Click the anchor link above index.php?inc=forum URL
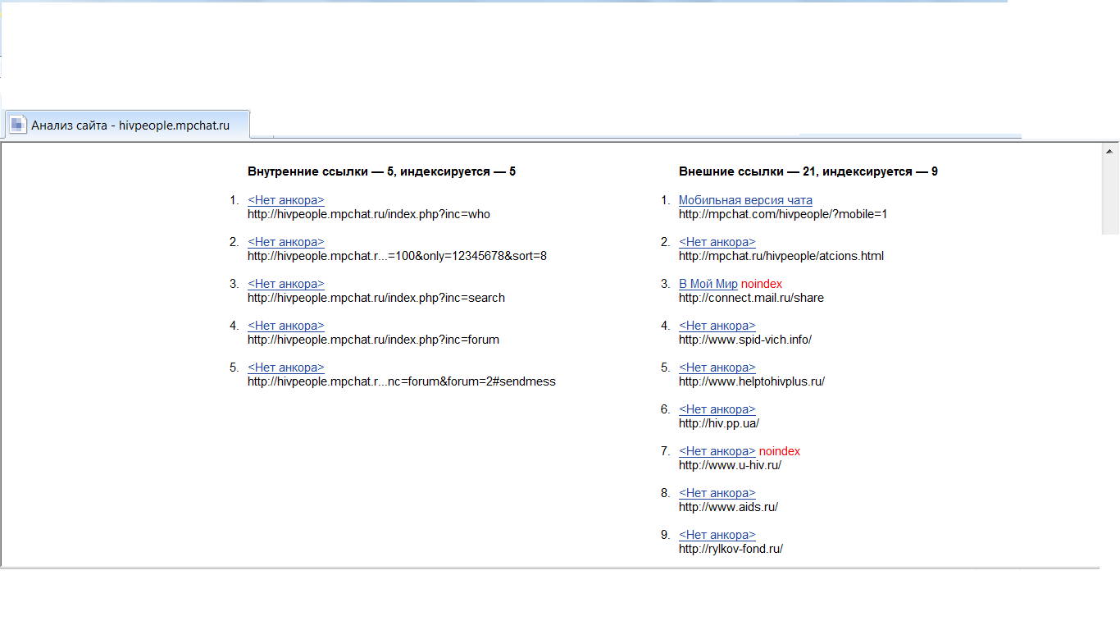This screenshot has height=630, width=1120. click(x=285, y=326)
